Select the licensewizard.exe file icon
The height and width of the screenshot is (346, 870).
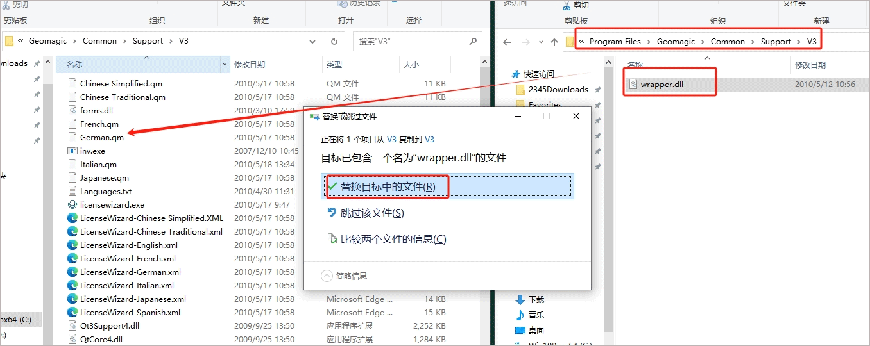(x=72, y=205)
